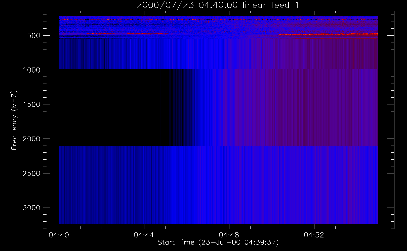
Task: Click the 04:48 time tick label
Action: coord(229,235)
